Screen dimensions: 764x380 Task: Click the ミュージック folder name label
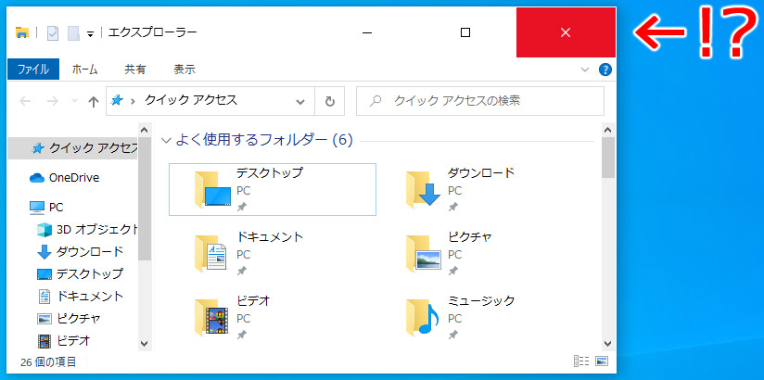[481, 300]
